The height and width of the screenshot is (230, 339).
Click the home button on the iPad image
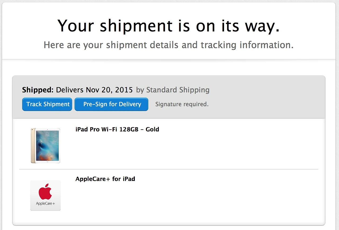tap(47, 161)
